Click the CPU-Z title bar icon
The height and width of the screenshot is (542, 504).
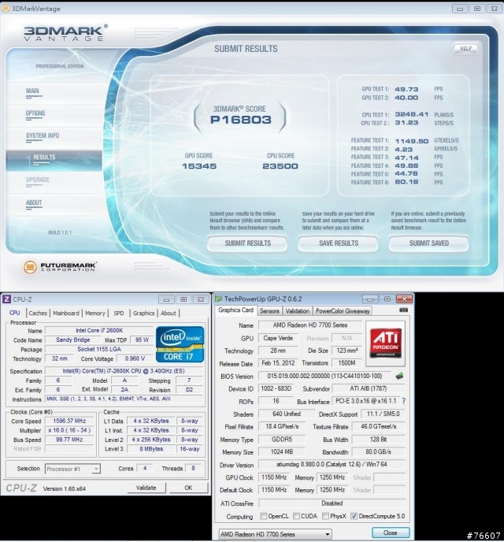click(x=6, y=299)
